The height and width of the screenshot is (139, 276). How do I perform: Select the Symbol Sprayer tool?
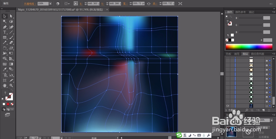[x=5, y=75]
